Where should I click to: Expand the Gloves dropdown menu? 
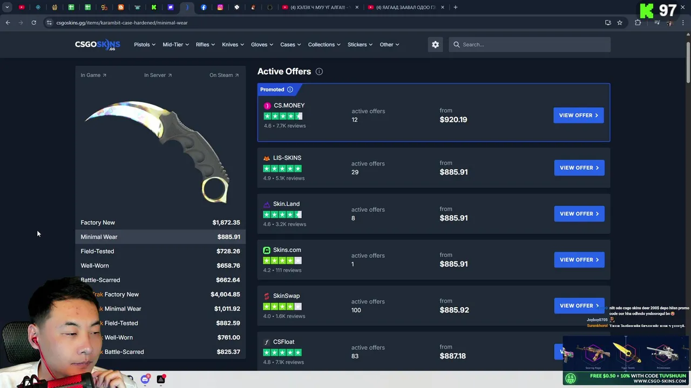pyautogui.click(x=262, y=45)
